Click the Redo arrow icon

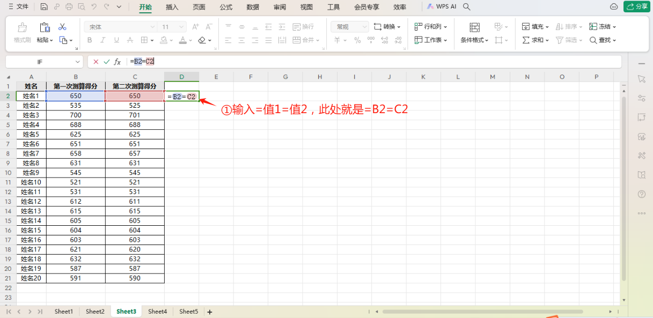tap(106, 7)
